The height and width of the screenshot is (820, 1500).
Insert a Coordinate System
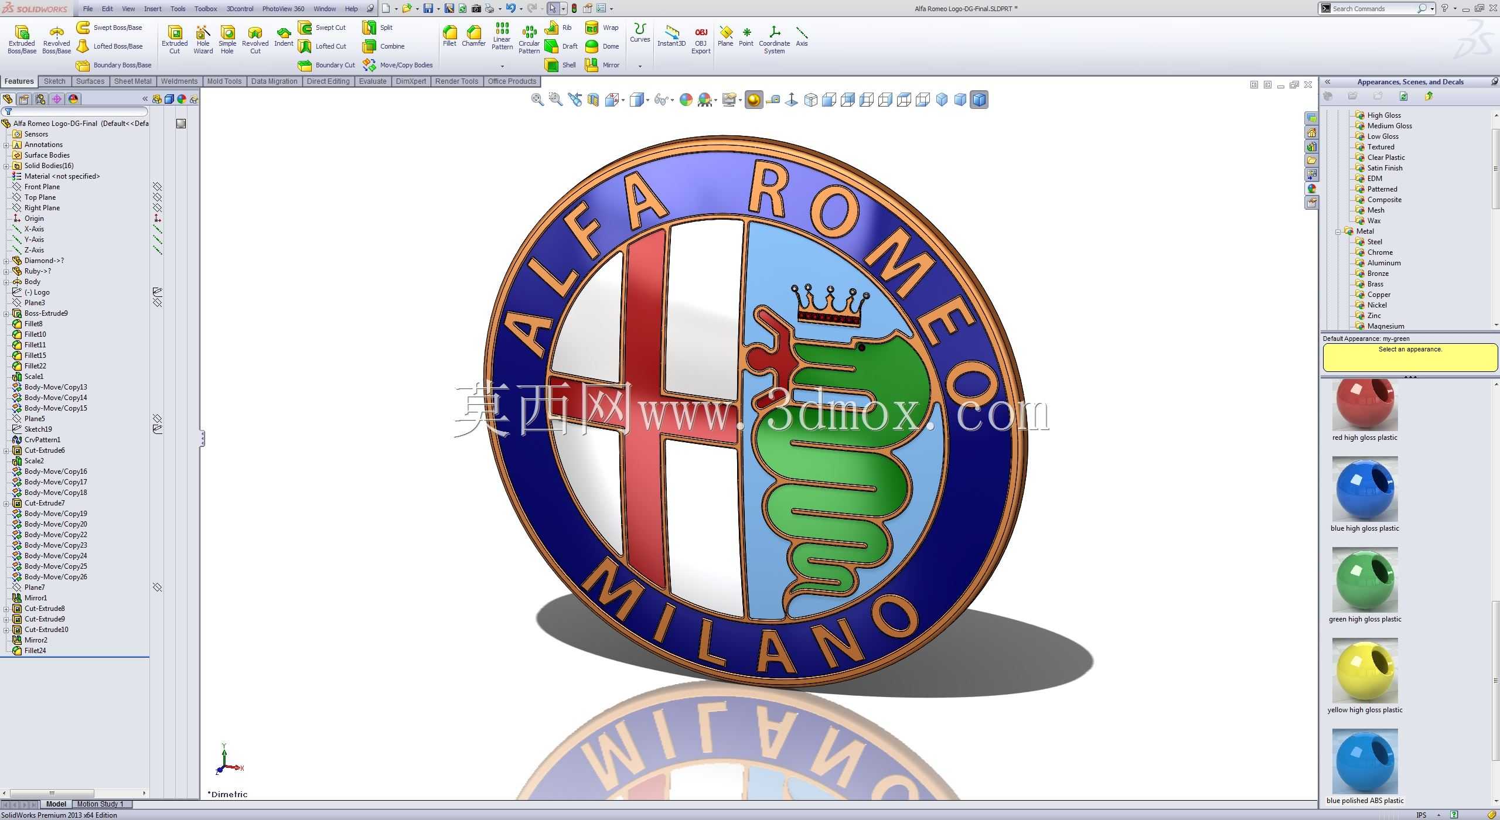774,39
